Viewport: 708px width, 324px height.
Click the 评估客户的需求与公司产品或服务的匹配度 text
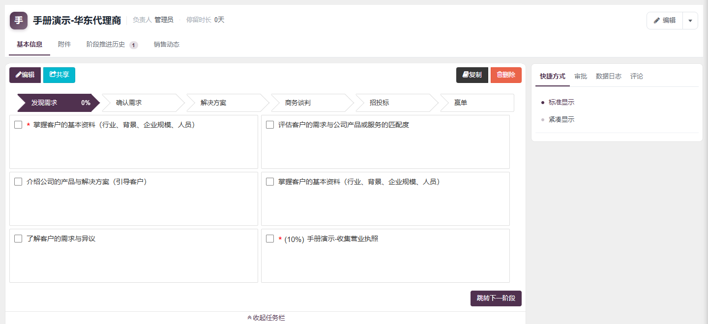point(344,125)
